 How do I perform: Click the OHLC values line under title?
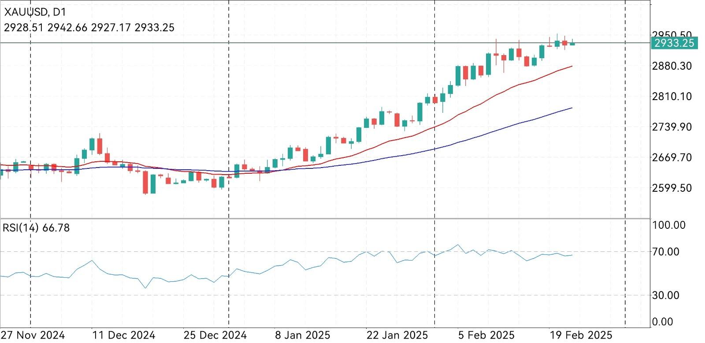point(89,27)
